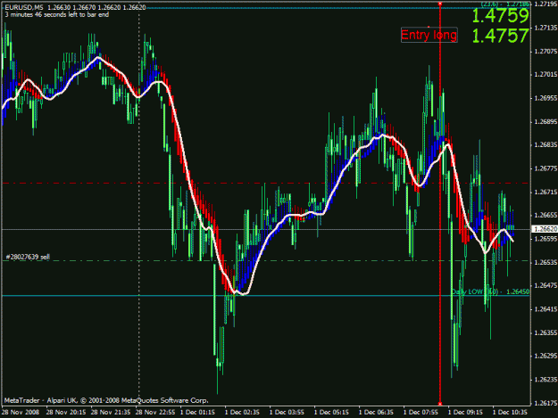Viewport: 558px width, 418px height.
Task: Click the 'EURUSD,M5' chart title text
Action: click(24, 7)
